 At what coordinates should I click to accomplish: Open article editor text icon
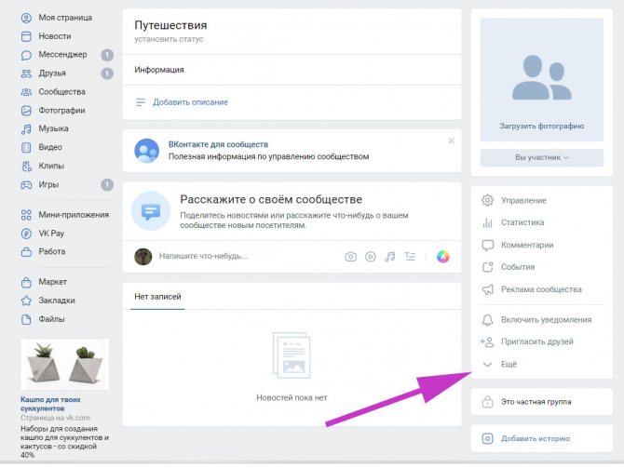(410, 257)
